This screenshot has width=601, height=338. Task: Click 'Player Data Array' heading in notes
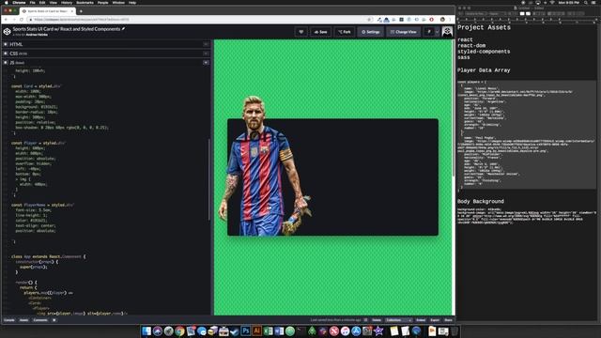pos(484,70)
